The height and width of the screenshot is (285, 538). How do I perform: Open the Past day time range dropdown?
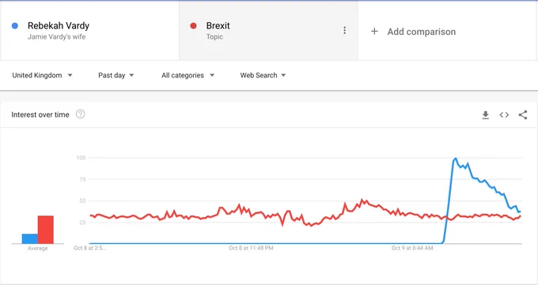click(116, 75)
